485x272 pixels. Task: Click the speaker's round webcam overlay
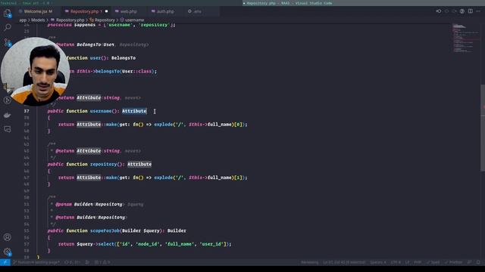36,72
